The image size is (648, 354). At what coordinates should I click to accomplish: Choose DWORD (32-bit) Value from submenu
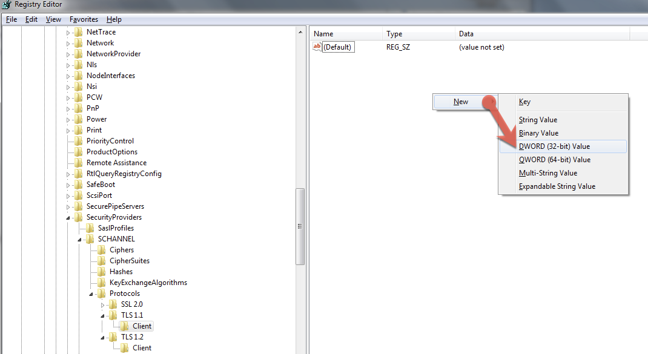(554, 146)
